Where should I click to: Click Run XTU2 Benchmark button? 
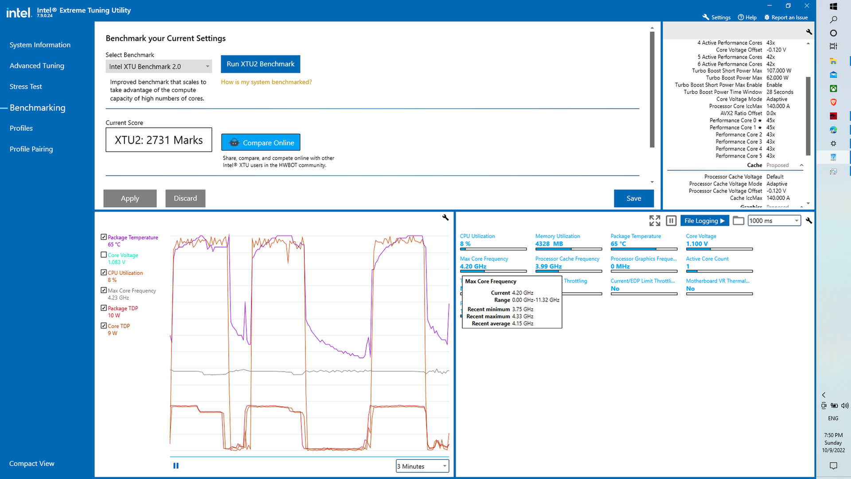260,64
